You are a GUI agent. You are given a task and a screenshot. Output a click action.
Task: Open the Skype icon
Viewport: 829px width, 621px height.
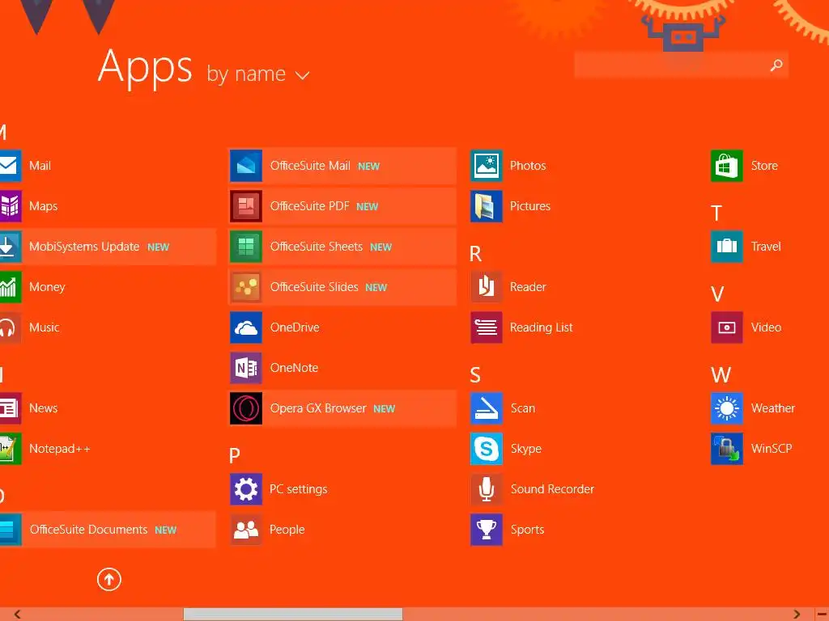[x=487, y=449]
